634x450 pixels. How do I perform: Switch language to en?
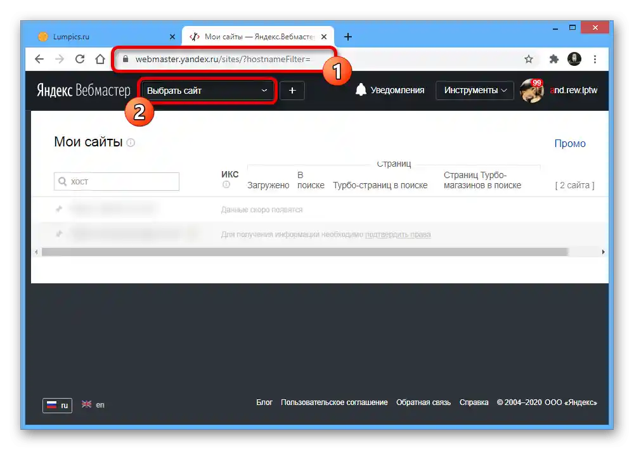(93, 405)
